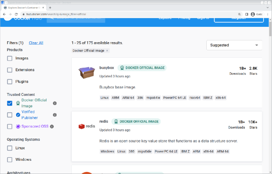
Task: Select the Explore Docker's Container tab
Action: coord(24,8)
